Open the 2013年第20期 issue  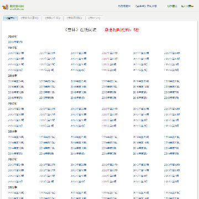[141, 165]
